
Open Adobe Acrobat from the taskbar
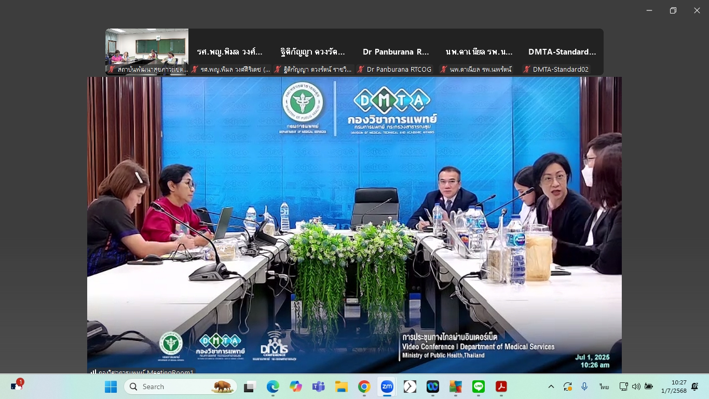(x=501, y=387)
